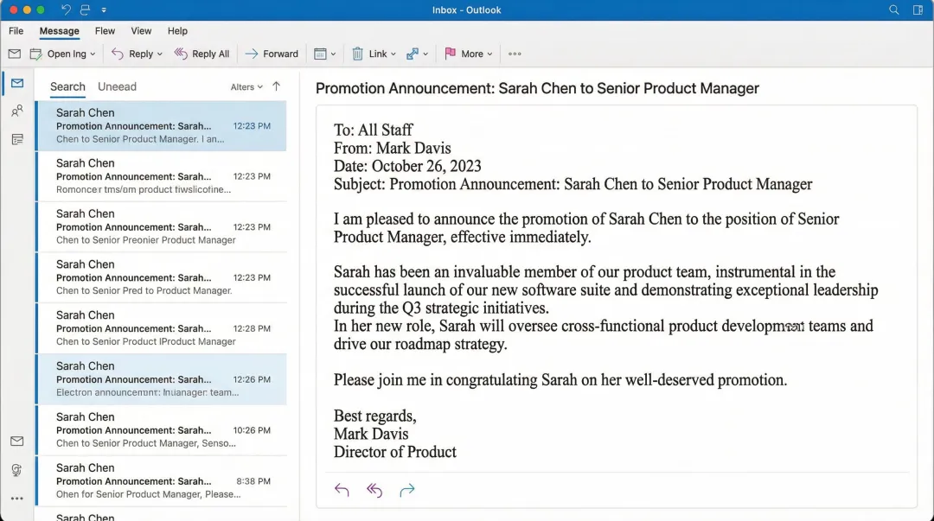Open the View menu in the menu bar
This screenshot has width=934, height=521.
141,30
